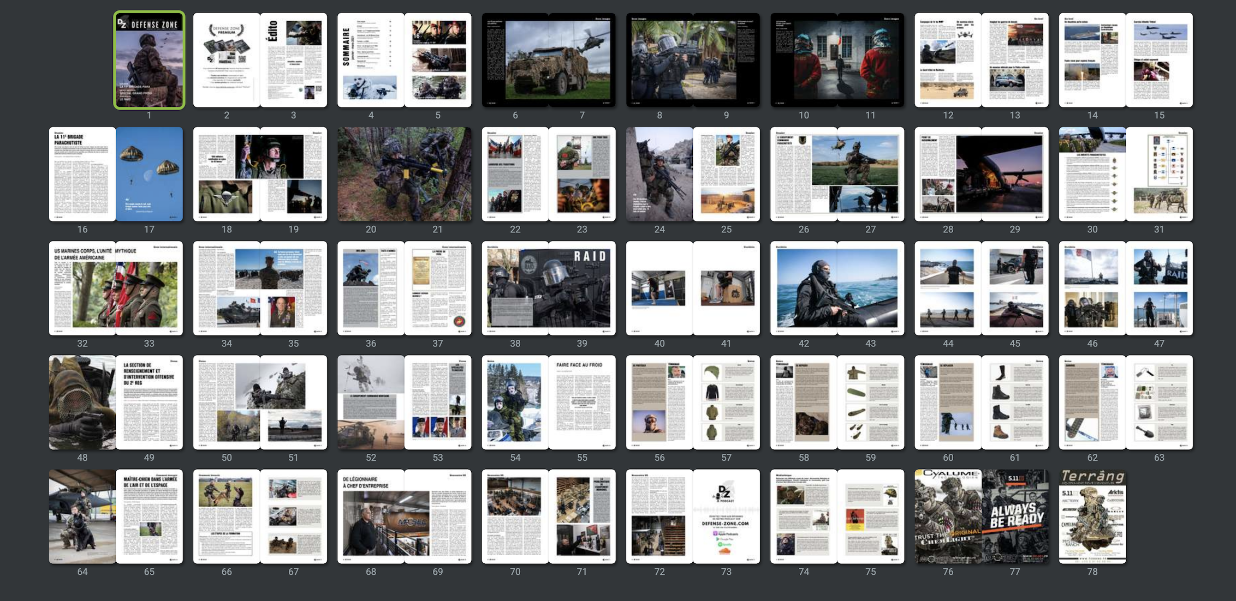
Task: Open page 73 DZ podcast thumbnail
Action: [x=726, y=516]
